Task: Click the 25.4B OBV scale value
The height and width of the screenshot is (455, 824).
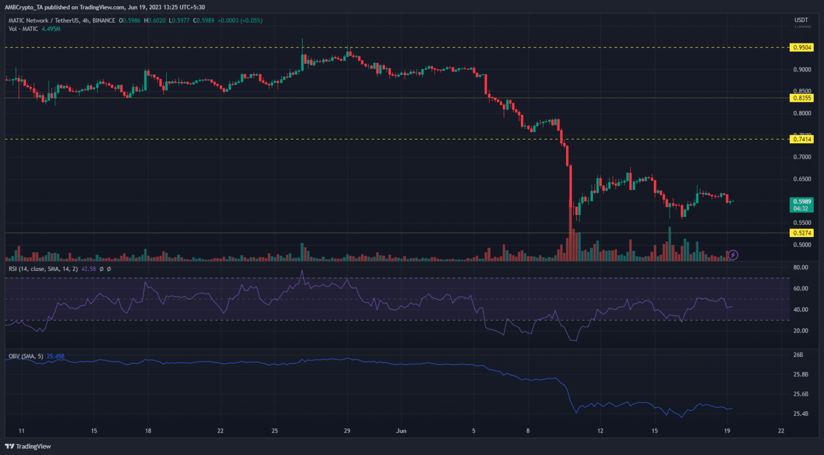Action: [x=800, y=414]
